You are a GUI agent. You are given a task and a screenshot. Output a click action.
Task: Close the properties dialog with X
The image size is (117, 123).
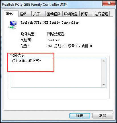point(109,3)
